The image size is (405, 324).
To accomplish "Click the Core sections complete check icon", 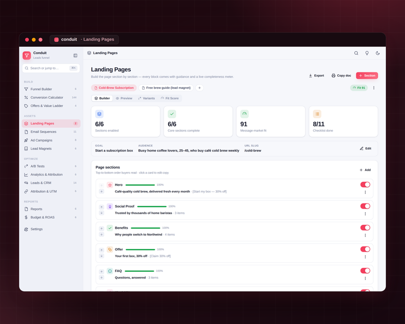I will pos(172,114).
